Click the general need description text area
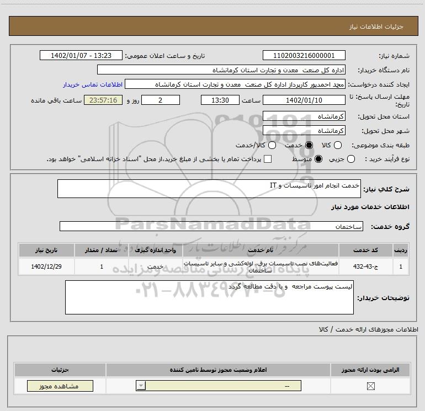The image size is (425, 411). (209, 189)
